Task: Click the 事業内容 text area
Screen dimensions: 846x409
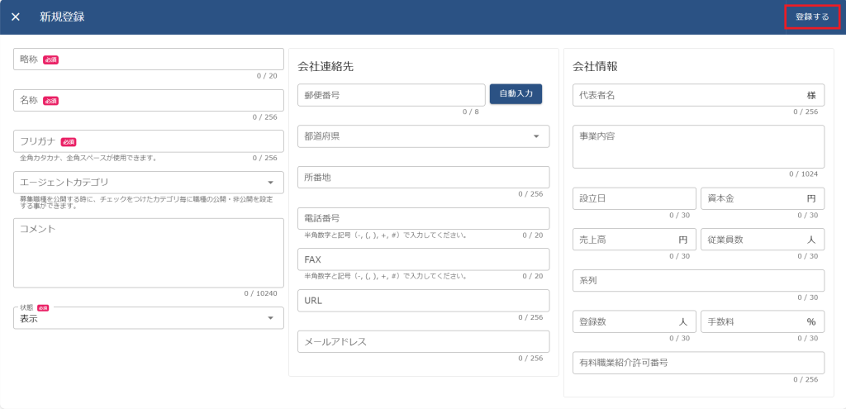Action: 698,146
